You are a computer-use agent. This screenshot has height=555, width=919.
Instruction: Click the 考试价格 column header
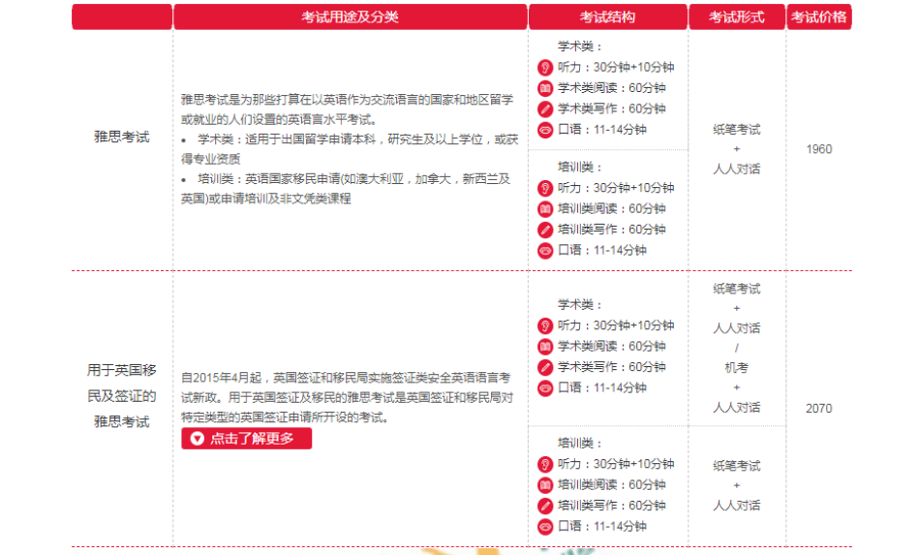coord(819,16)
